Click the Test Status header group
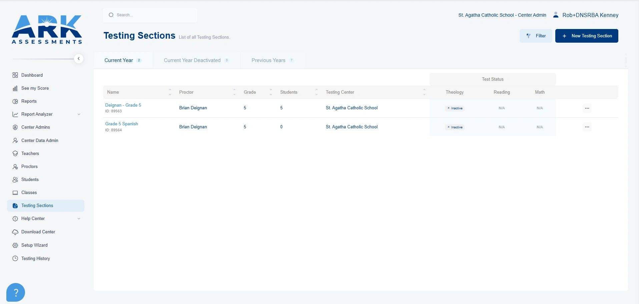Viewport: 639px width, 304px height. [x=493, y=79]
